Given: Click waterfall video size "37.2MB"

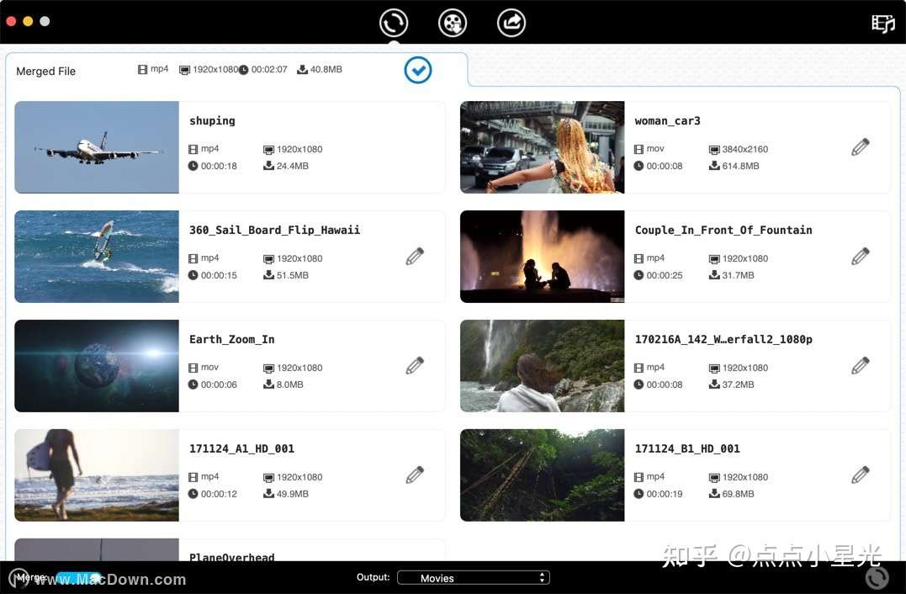Looking at the screenshot, I should point(738,385).
